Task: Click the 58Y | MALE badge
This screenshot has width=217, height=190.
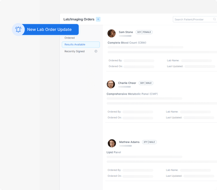Action: point(146,83)
